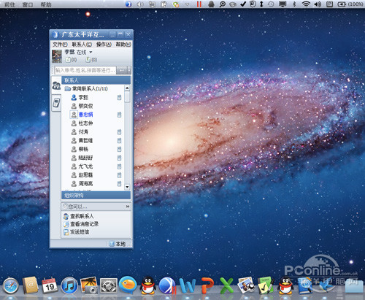Open iPhoto from the Dock
This screenshot has width=365, height=300.
click(89, 285)
